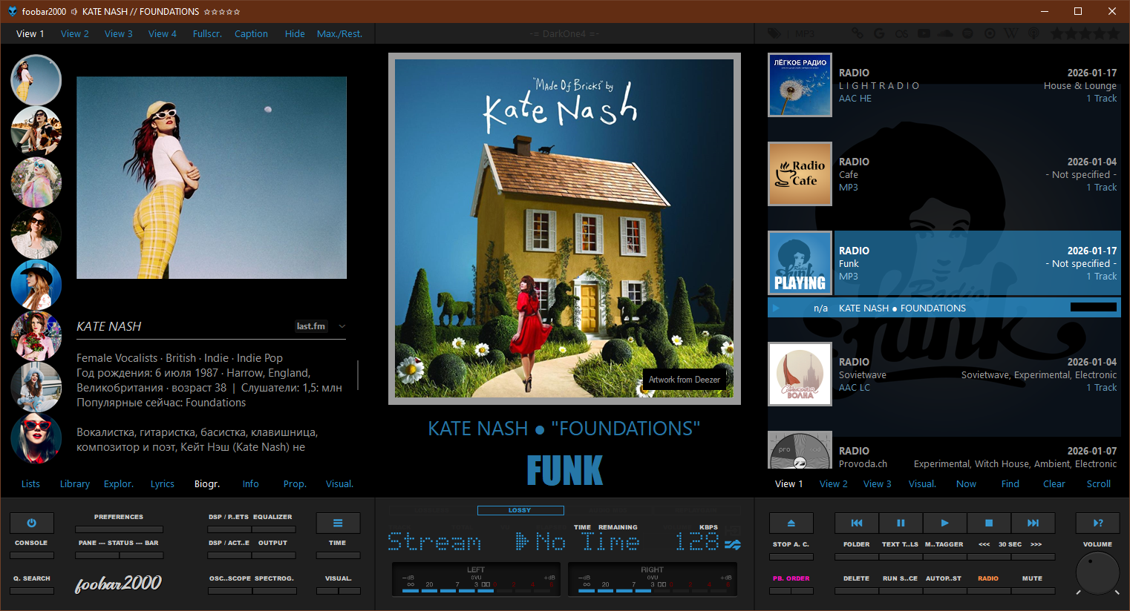The image size is (1130, 611).
Task: Select the first round artist photo thumbnail
Action: click(x=36, y=80)
